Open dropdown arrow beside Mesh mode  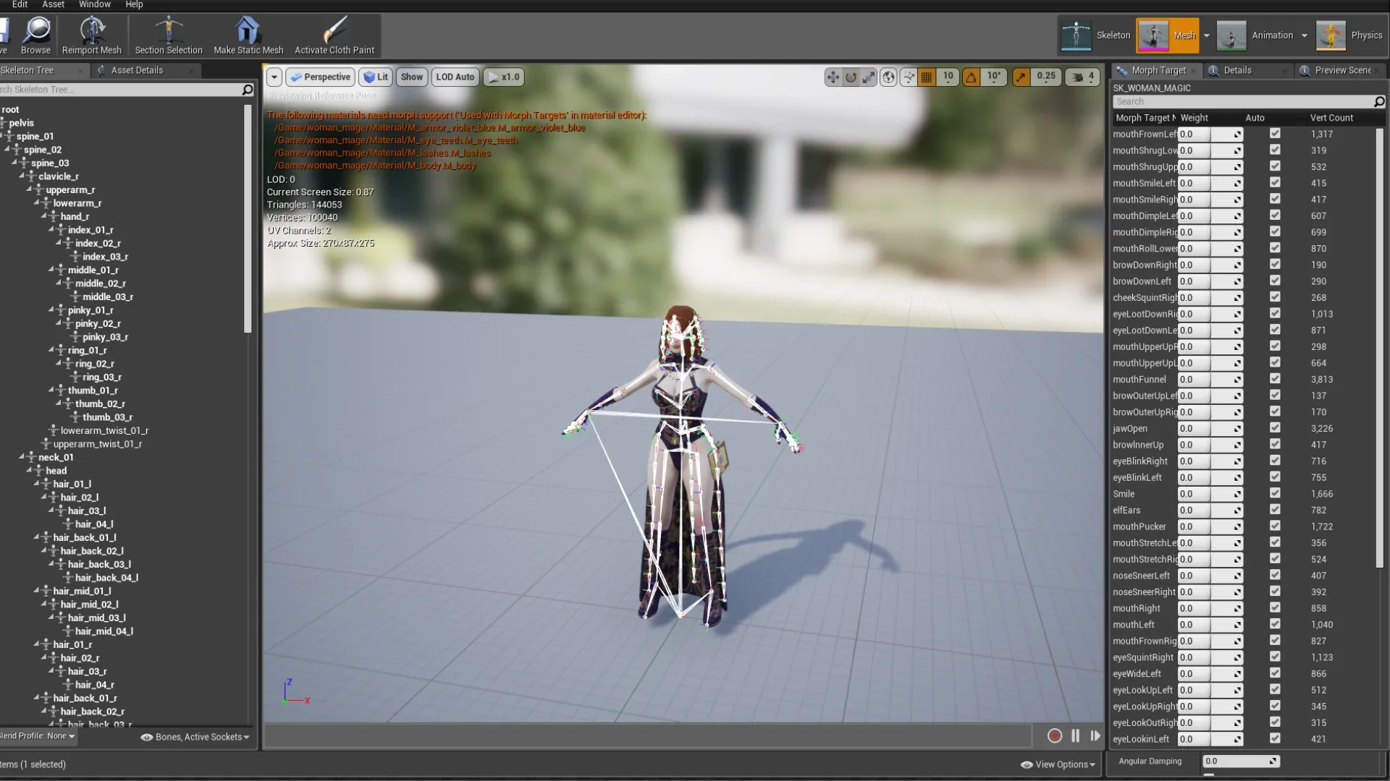pos(1206,35)
